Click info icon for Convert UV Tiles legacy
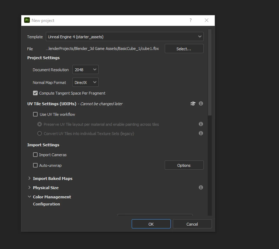 (x=201, y=133)
